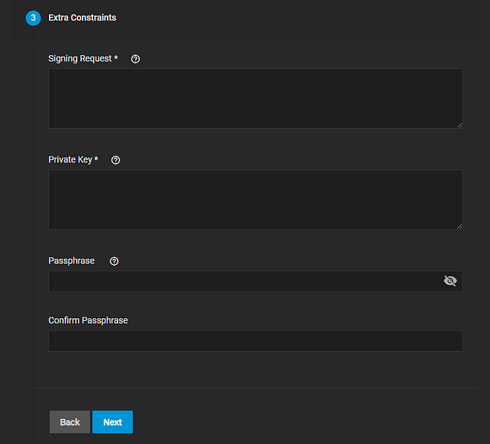Focus the Signing Request text area
490x444 pixels.
(255, 99)
